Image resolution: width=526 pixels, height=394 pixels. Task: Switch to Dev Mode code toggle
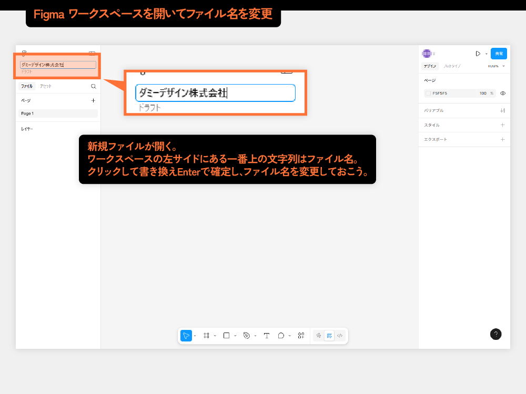(340, 336)
